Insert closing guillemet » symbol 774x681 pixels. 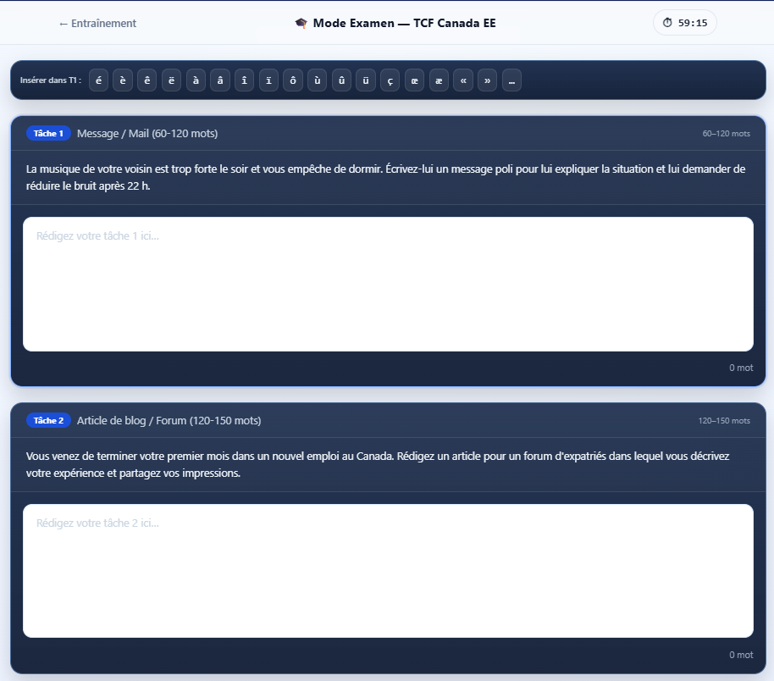(x=487, y=80)
